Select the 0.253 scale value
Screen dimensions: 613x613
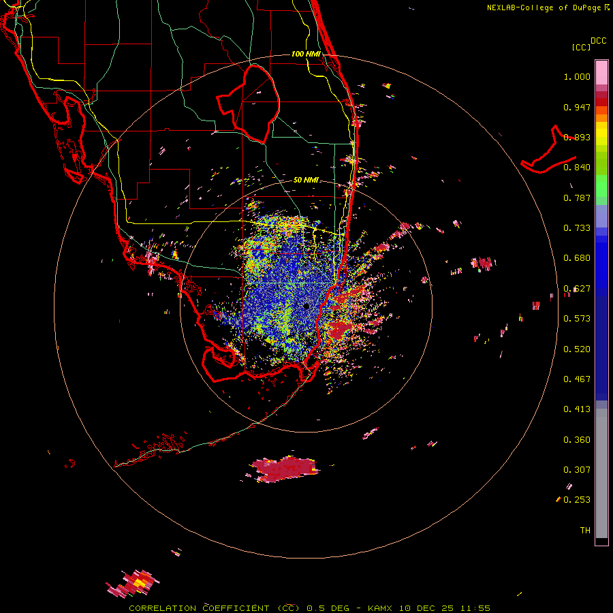577,500
